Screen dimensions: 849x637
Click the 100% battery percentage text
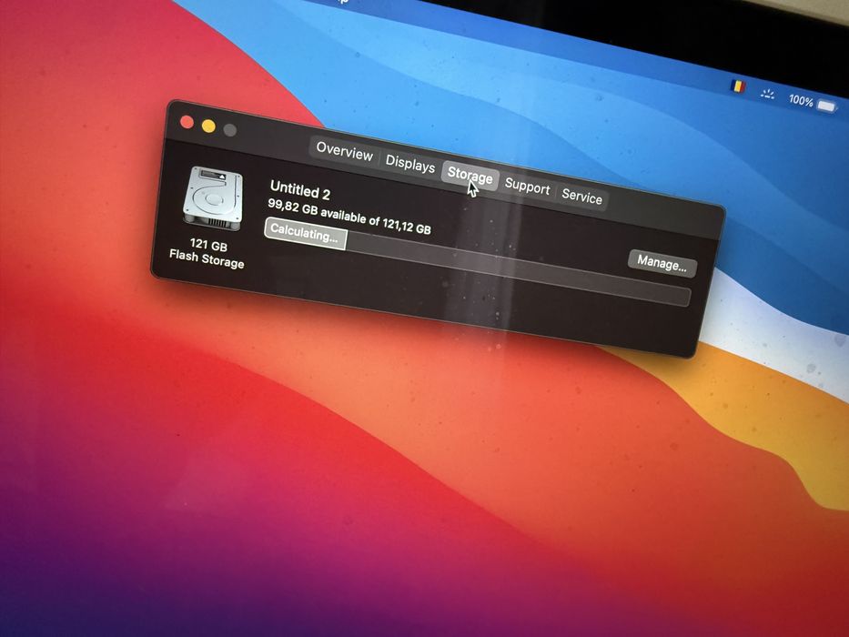800,100
